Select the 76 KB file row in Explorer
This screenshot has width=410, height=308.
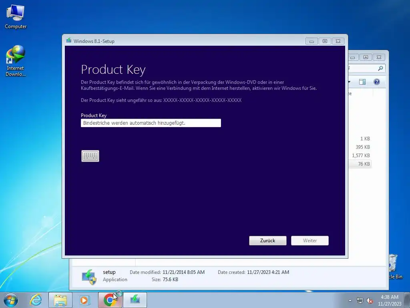360,164
